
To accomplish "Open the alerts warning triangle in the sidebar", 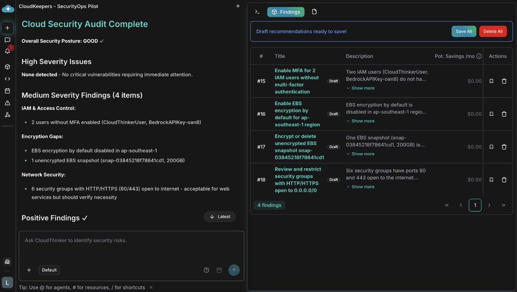I will pos(7,103).
